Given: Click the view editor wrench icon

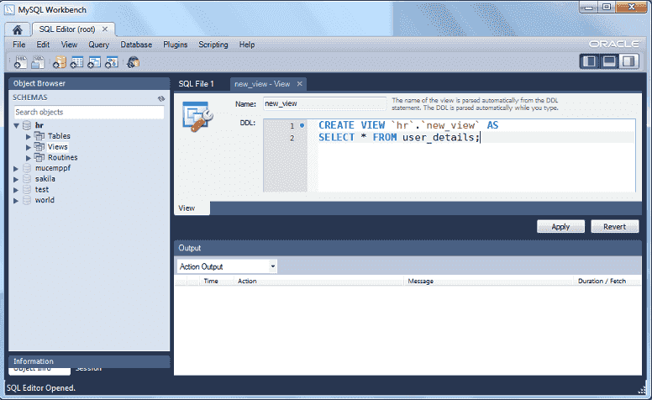Looking at the screenshot, I should pos(197,117).
